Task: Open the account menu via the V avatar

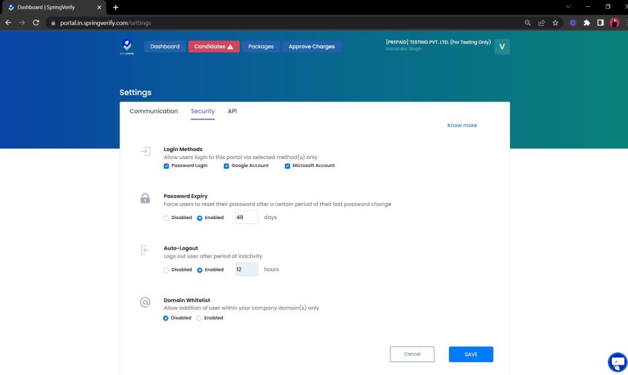Action: coord(502,46)
